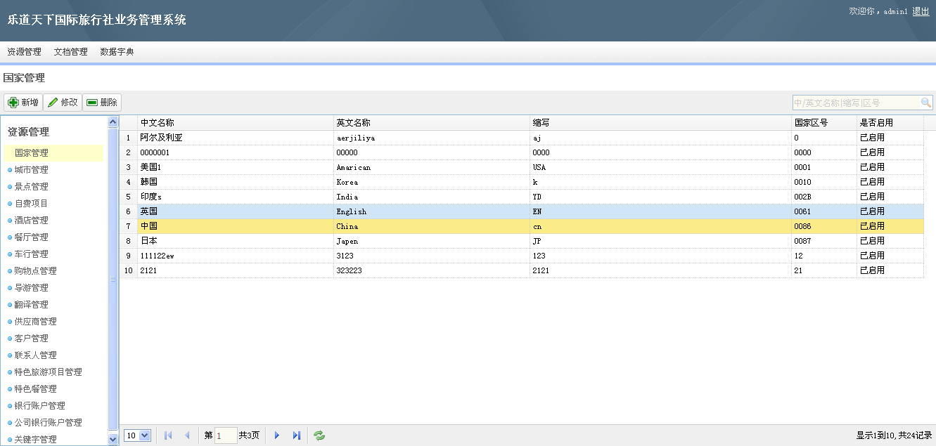Click the 0087 country code cell

click(824, 241)
